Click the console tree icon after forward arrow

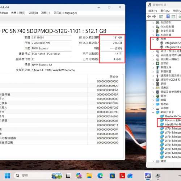pos(161,17)
